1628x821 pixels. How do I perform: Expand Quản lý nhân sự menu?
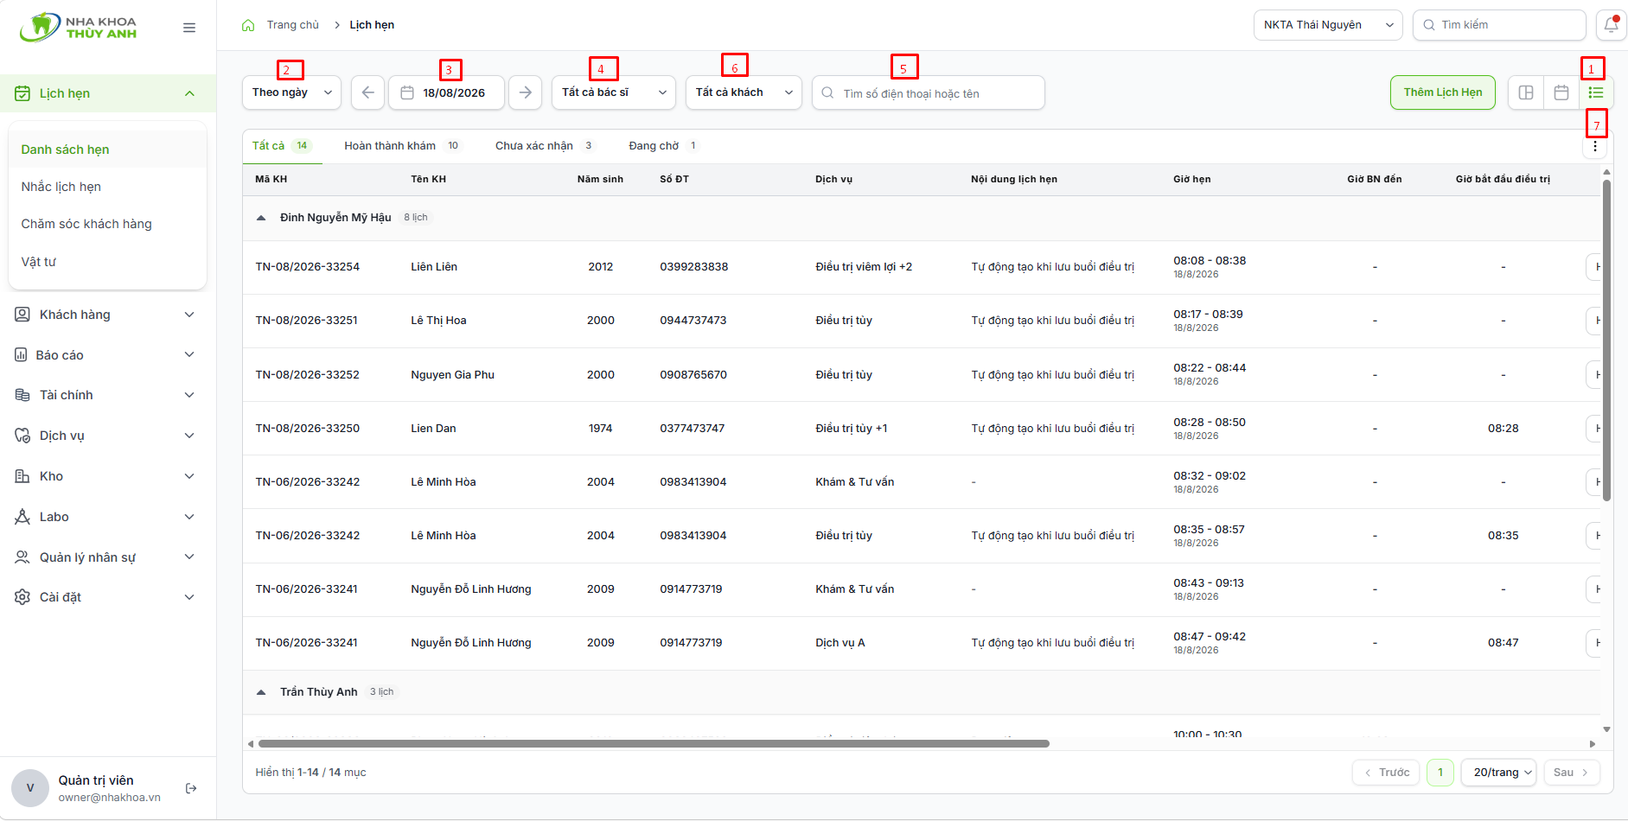pyautogui.click(x=108, y=557)
